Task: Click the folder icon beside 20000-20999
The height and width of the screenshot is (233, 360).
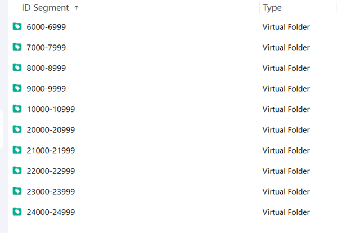Action: (17, 129)
